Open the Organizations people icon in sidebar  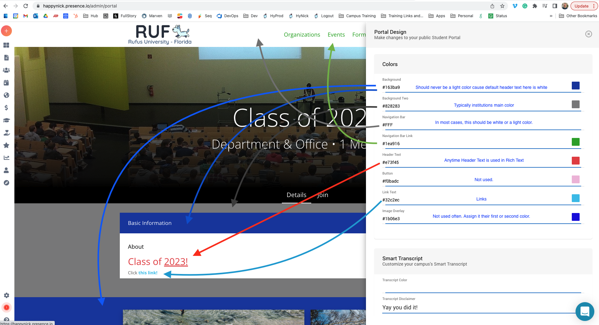click(6, 70)
